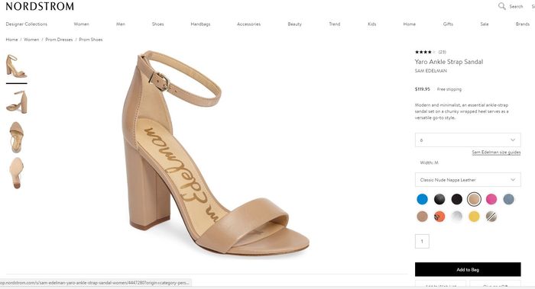This screenshot has height=289, width=535.
Task: Click the star rating icons
Action: click(x=425, y=52)
